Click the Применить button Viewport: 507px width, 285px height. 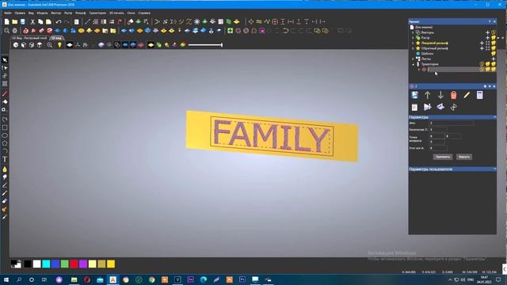443,157
